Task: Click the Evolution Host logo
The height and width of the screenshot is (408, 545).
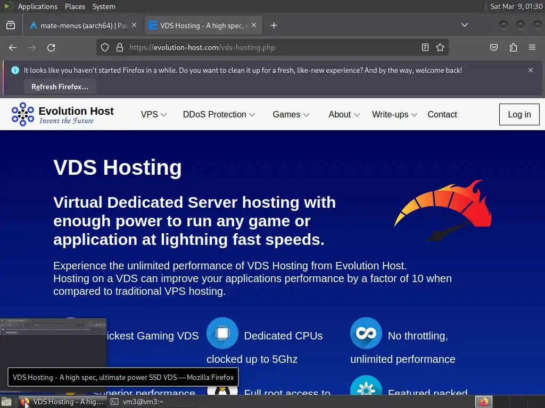Action: 23,114
